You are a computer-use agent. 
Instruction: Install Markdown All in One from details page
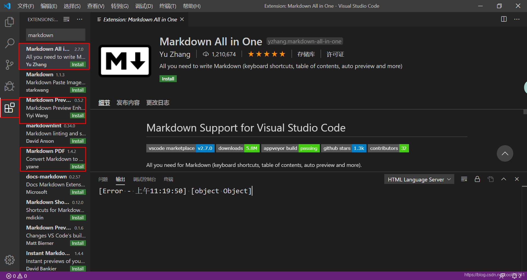[168, 79]
